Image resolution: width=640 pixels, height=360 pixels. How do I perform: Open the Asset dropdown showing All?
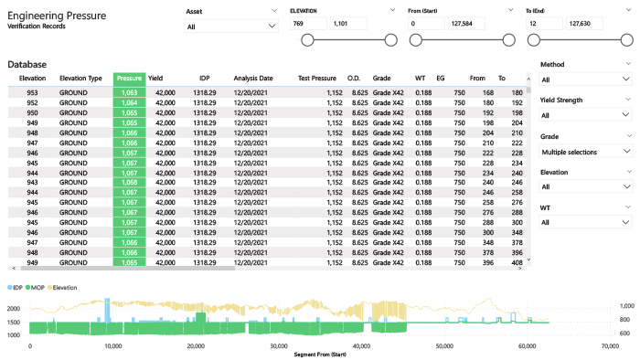tap(231, 26)
